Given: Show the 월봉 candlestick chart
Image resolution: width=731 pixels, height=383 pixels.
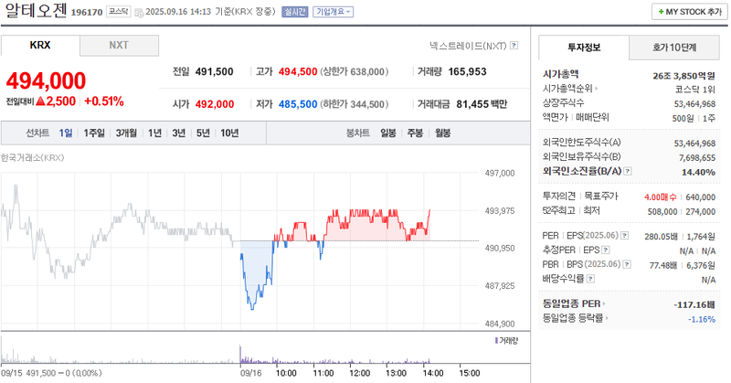Looking at the screenshot, I should [443, 133].
